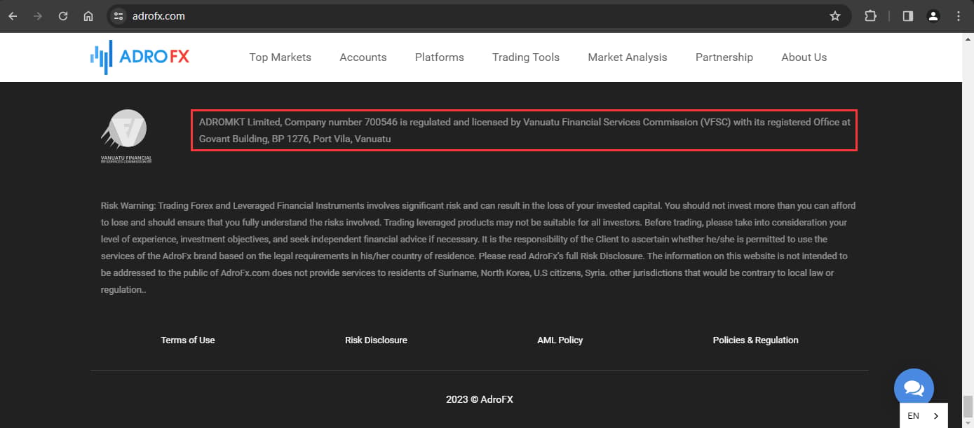The image size is (974, 428).
Task: Open the Trading Tools menu
Action: tap(526, 57)
